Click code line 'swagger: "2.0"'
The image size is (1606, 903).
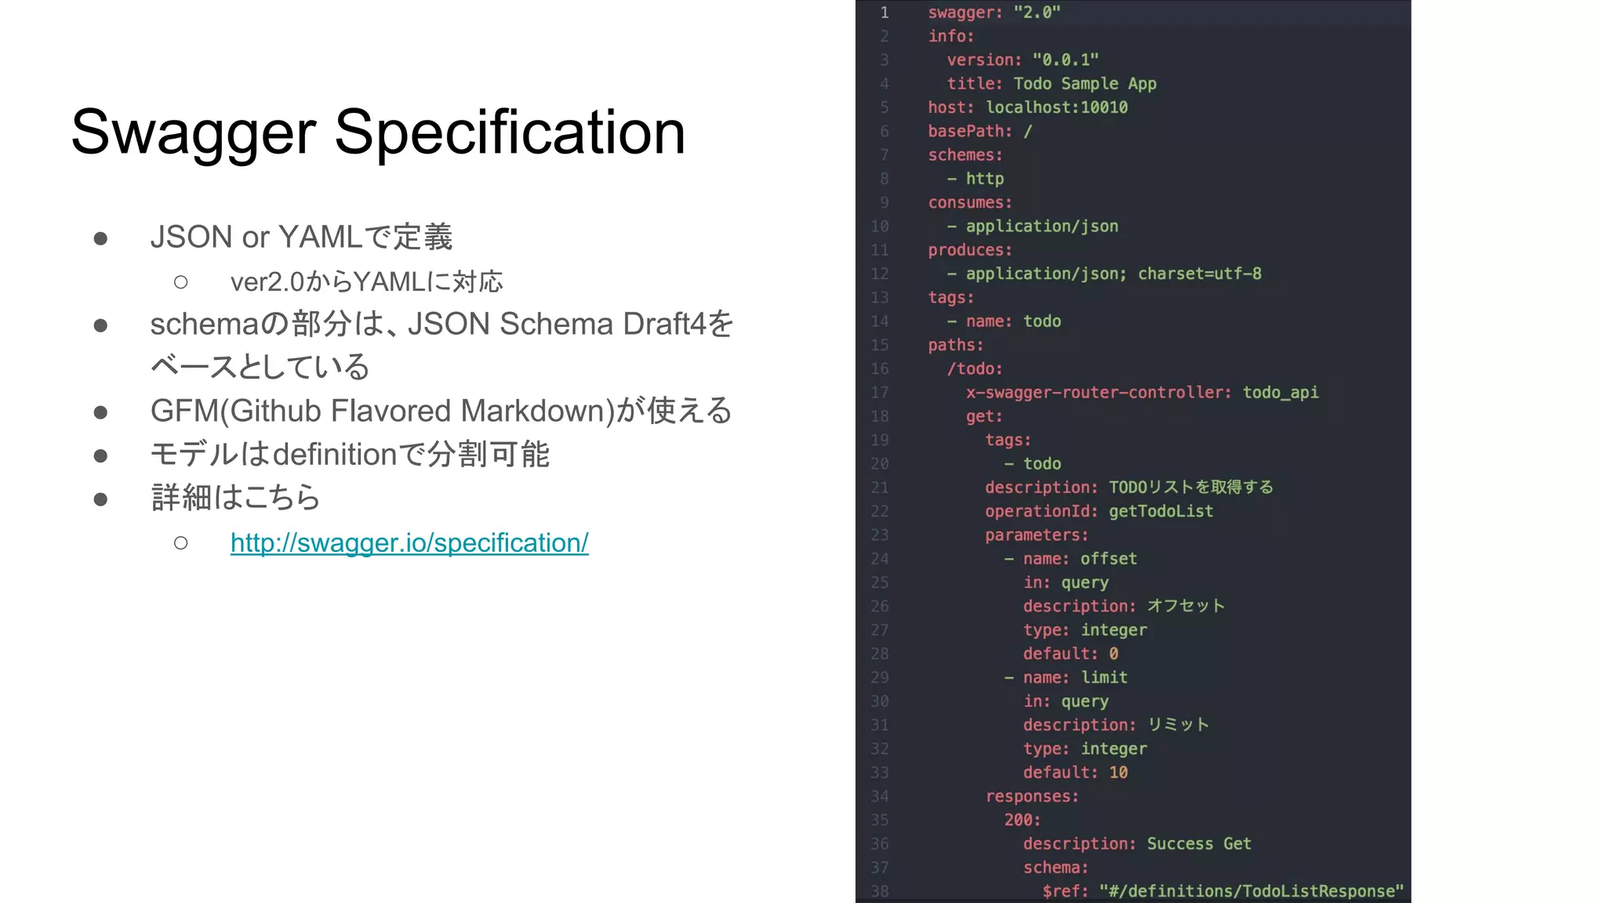tap(994, 13)
